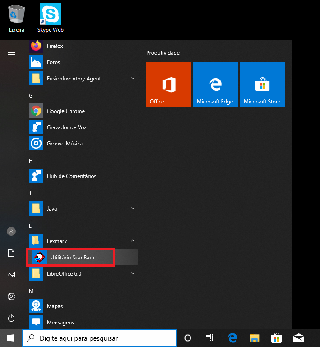
Task: Click the letter L section header
Action: coord(30,226)
